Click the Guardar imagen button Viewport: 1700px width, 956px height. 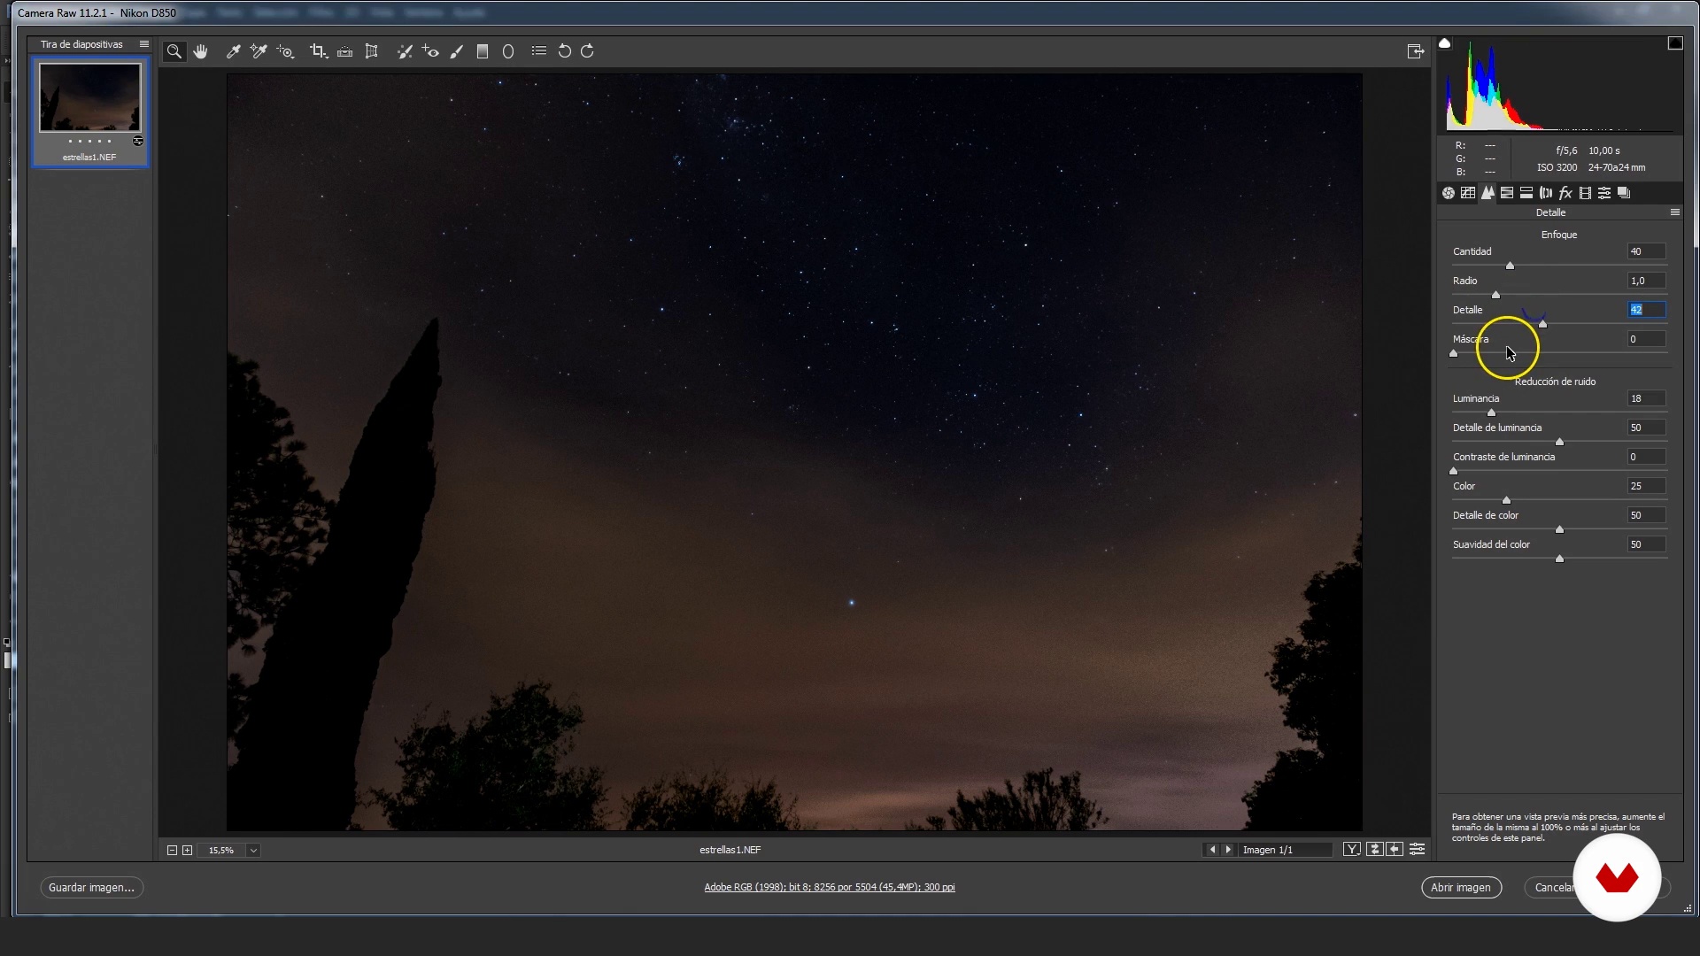coord(91,887)
